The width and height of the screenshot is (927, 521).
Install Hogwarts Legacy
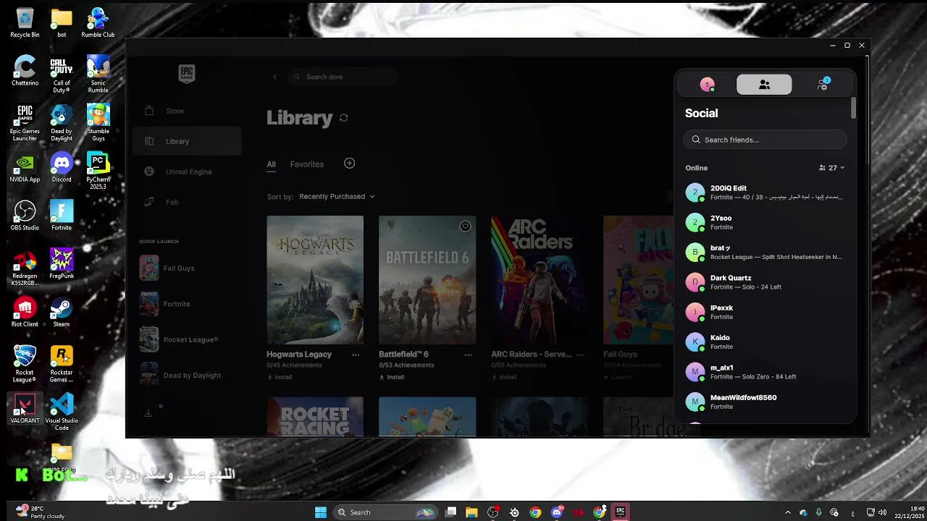click(280, 377)
